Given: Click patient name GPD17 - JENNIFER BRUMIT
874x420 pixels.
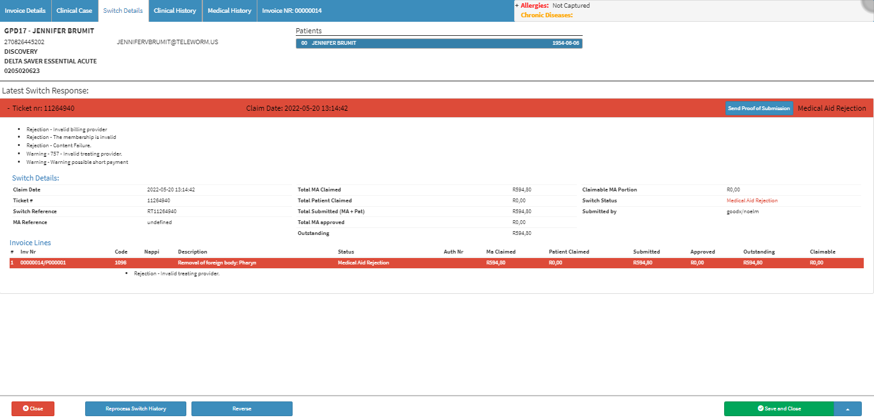Looking at the screenshot, I should click(49, 31).
